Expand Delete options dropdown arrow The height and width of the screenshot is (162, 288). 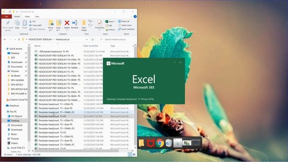coord(67,30)
